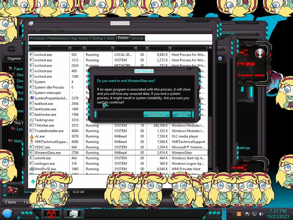Select the System Idle Process row
This screenshot has width=293, height=220.
point(118,87)
